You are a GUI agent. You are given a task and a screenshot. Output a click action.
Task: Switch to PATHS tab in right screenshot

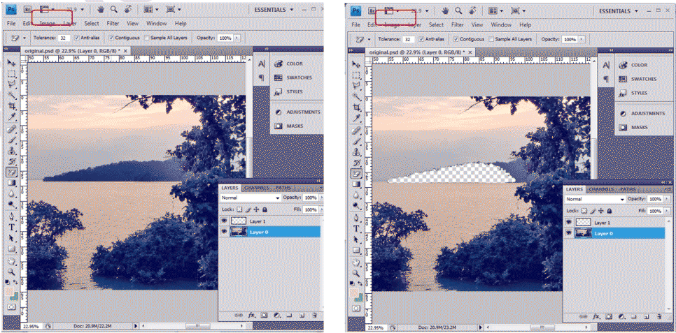pyautogui.click(x=628, y=189)
